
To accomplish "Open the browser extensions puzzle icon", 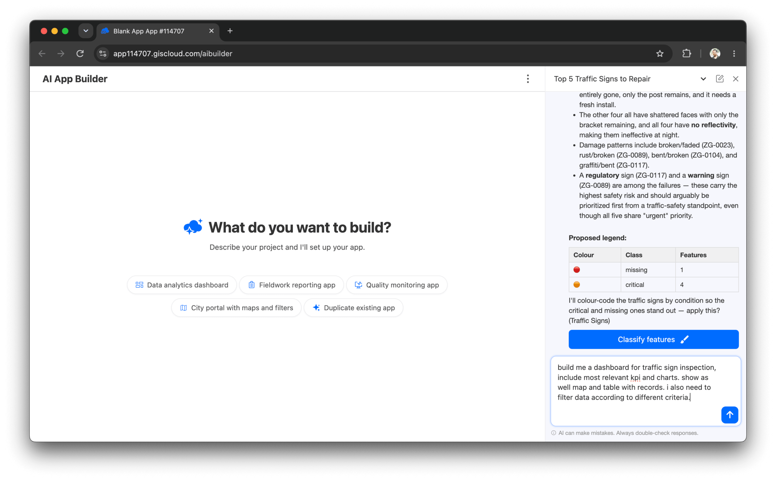I will pyautogui.click(x=686, y=53).
